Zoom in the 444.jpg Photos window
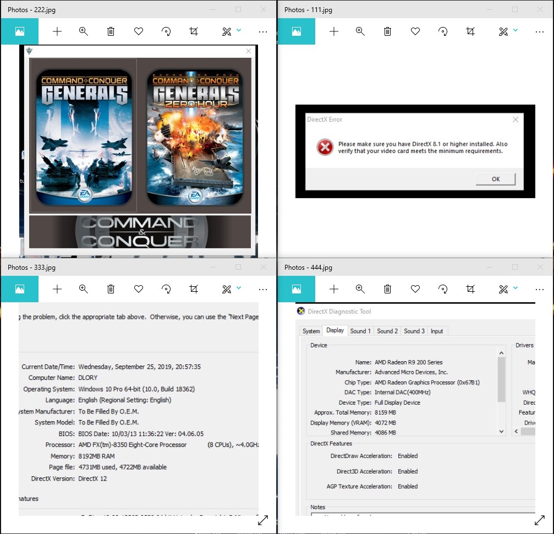Image resolution: width=554 pixels, height=534 pixels. (360, 289)
